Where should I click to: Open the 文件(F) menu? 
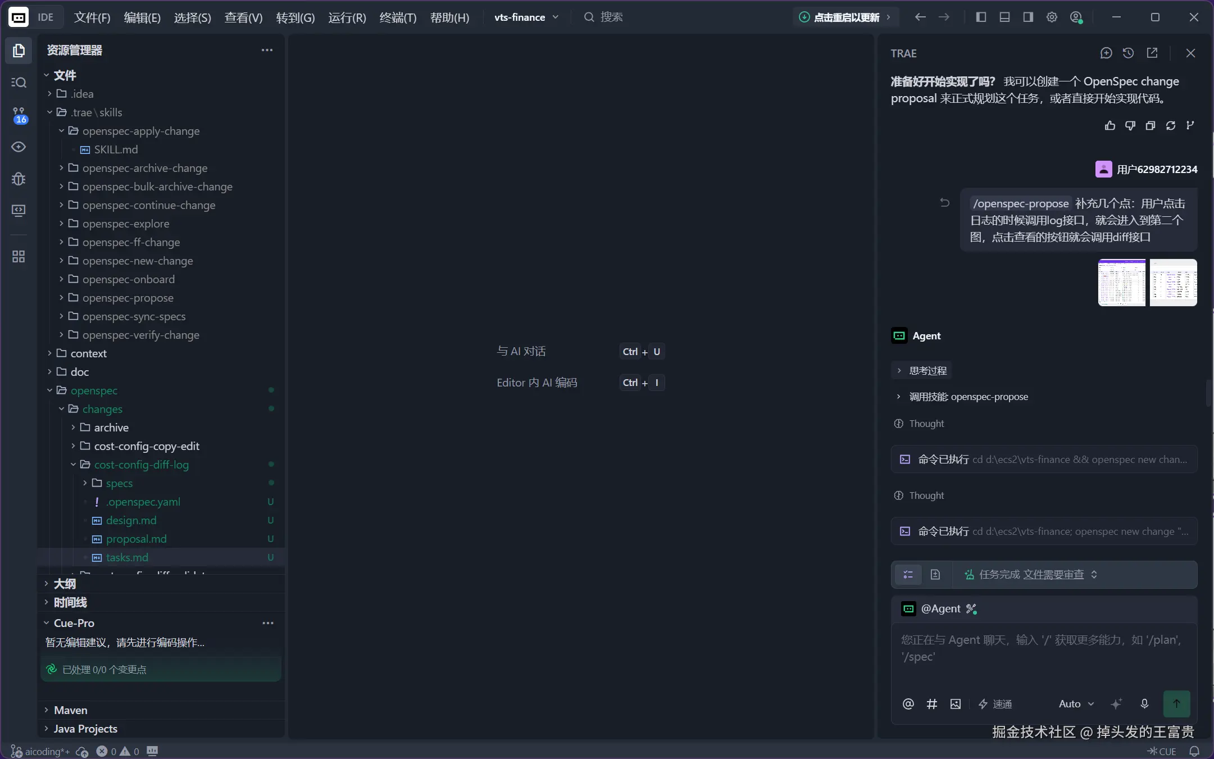pos(92,17)
